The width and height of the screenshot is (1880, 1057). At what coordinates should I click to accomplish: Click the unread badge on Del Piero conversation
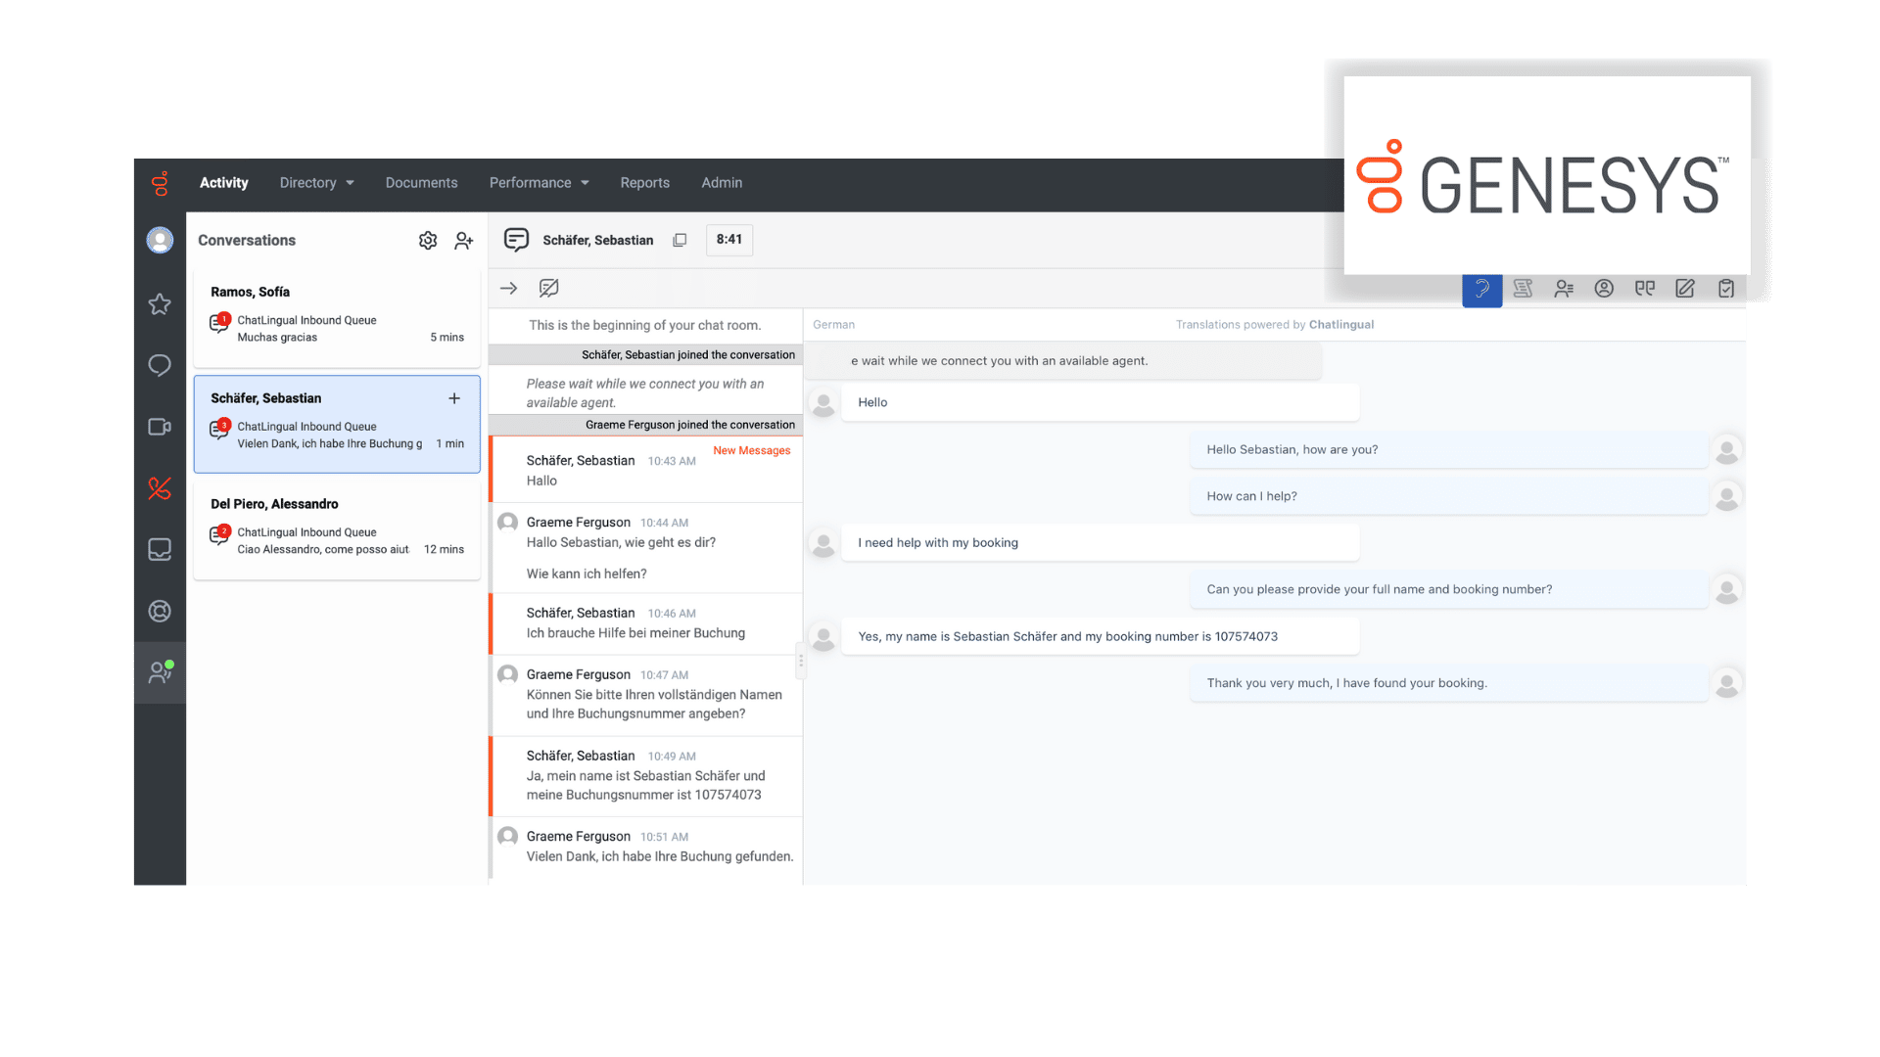[x=224, y=530]
